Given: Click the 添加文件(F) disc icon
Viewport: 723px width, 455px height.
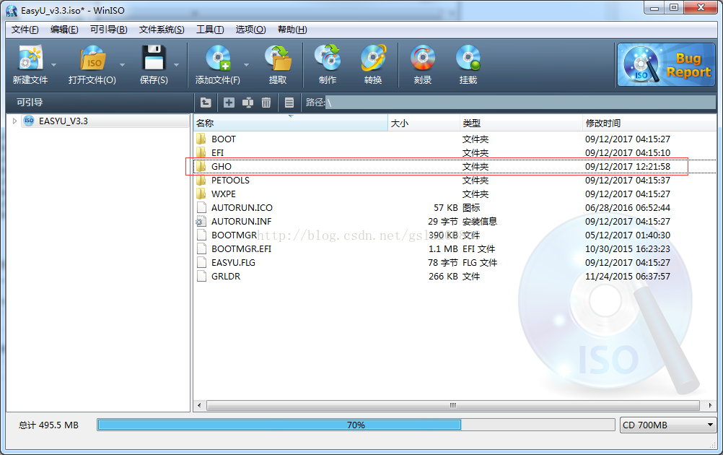Looking at the screenshot, I should (218, 58).
